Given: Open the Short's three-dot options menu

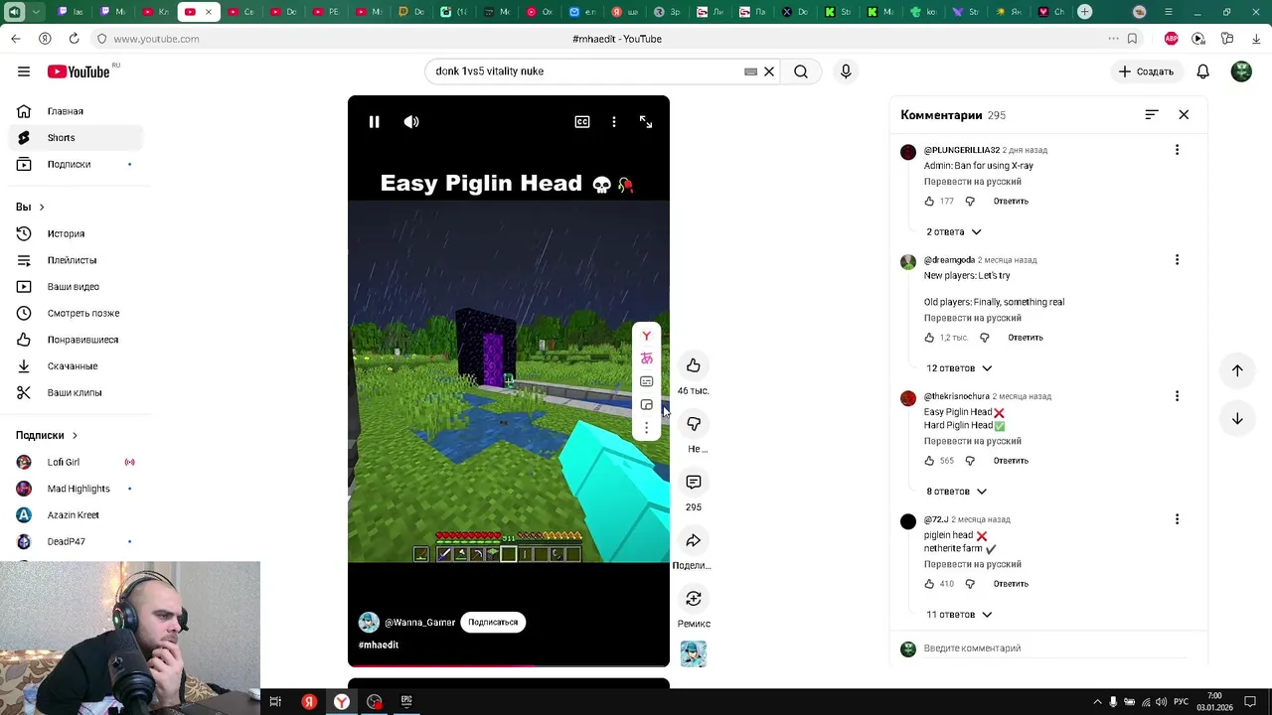Looking at the screenshot, I should pos(614,122).
